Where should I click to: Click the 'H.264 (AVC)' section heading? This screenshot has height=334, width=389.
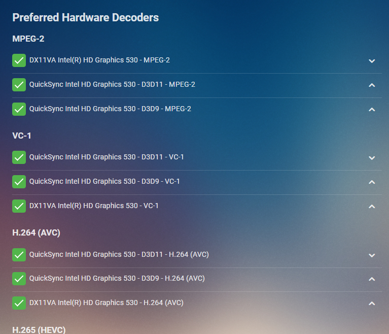click(x=36, y=232)
